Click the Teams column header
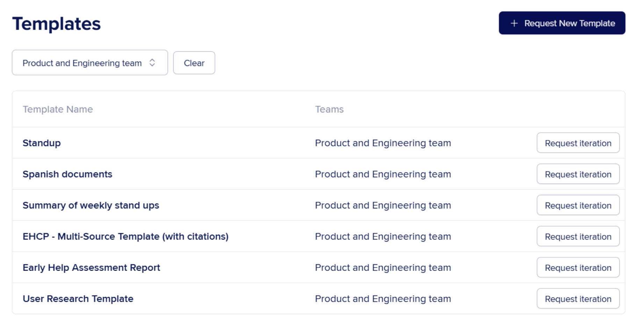631x317 pixels. [x=329, y=109]
